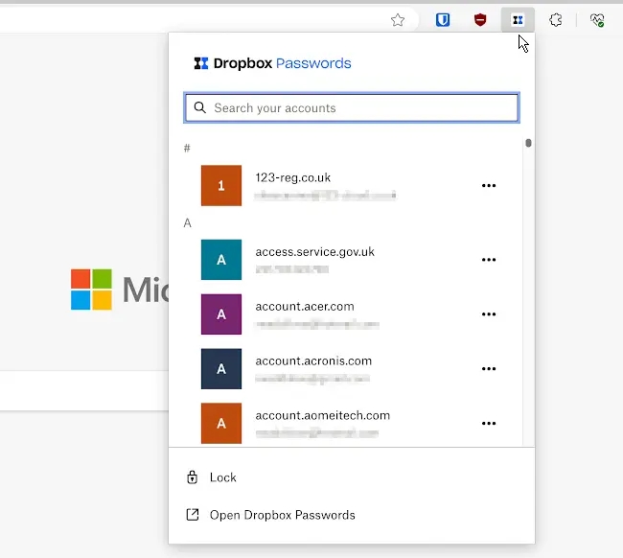Image resolution: width=623 pixels, height=558 pixels.
Task: Open more options for account.acer.com
Action: [488, 314]
